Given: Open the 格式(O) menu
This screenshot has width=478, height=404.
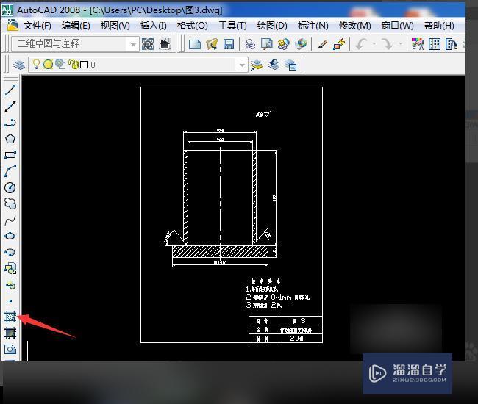Looking at the screenshot, I should tap(193, 26).
